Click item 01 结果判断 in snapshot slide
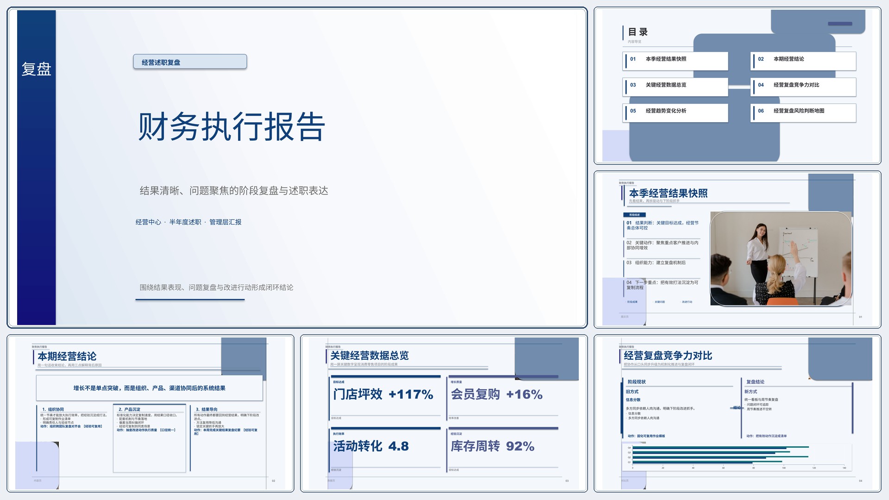This screenshot has width=889, height=500. click(x=662, y=225)
